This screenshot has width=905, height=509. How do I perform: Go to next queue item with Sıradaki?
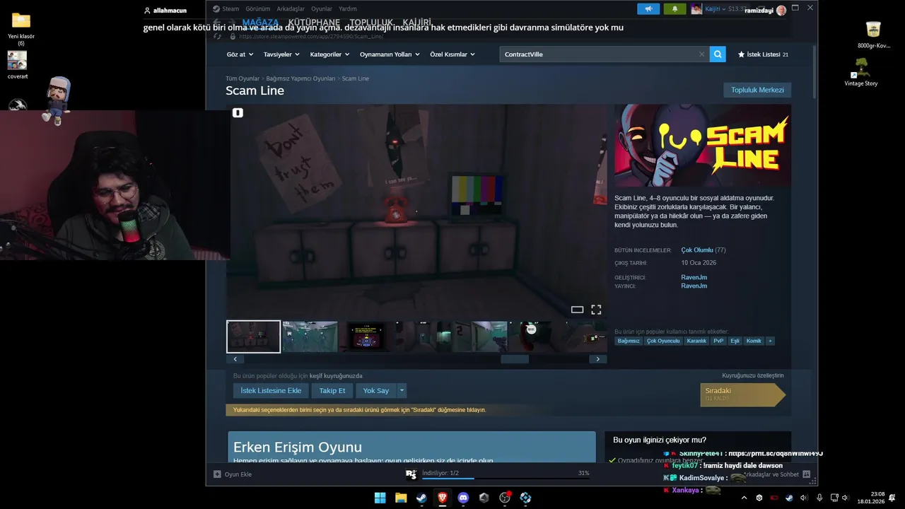pyautogui.click(x=742, y=394)
